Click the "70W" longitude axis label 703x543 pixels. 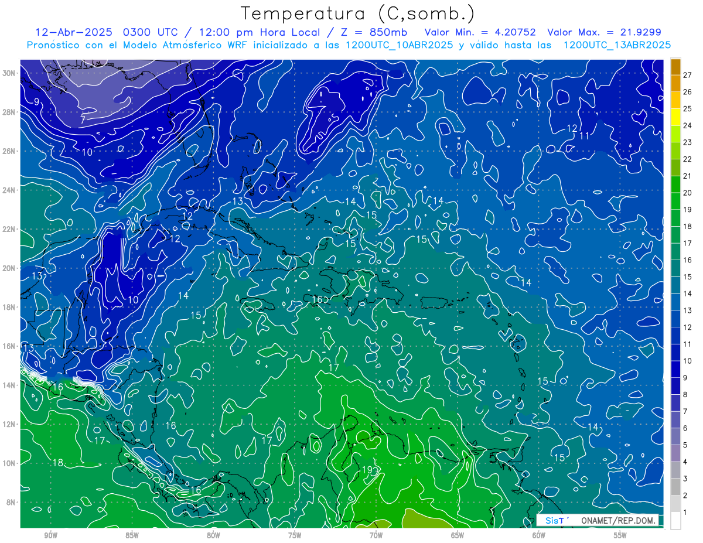pyautogui.click(x=376, y=535)
